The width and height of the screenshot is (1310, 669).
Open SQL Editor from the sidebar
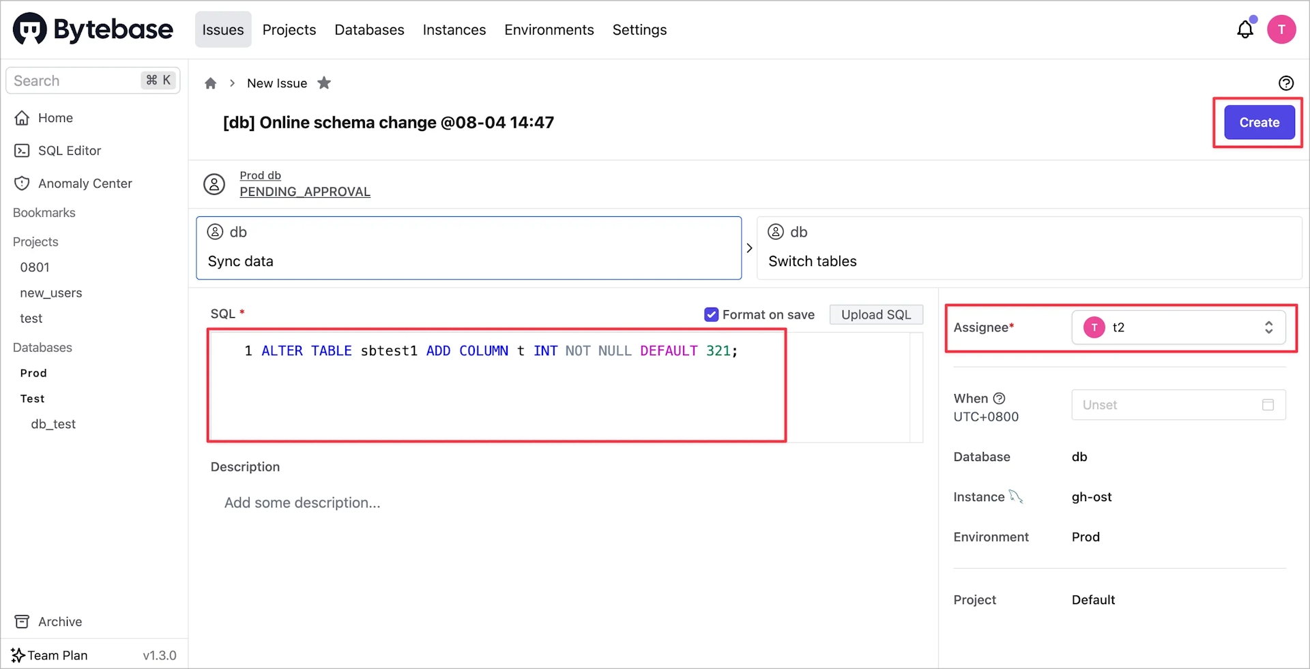pos(69,151)
